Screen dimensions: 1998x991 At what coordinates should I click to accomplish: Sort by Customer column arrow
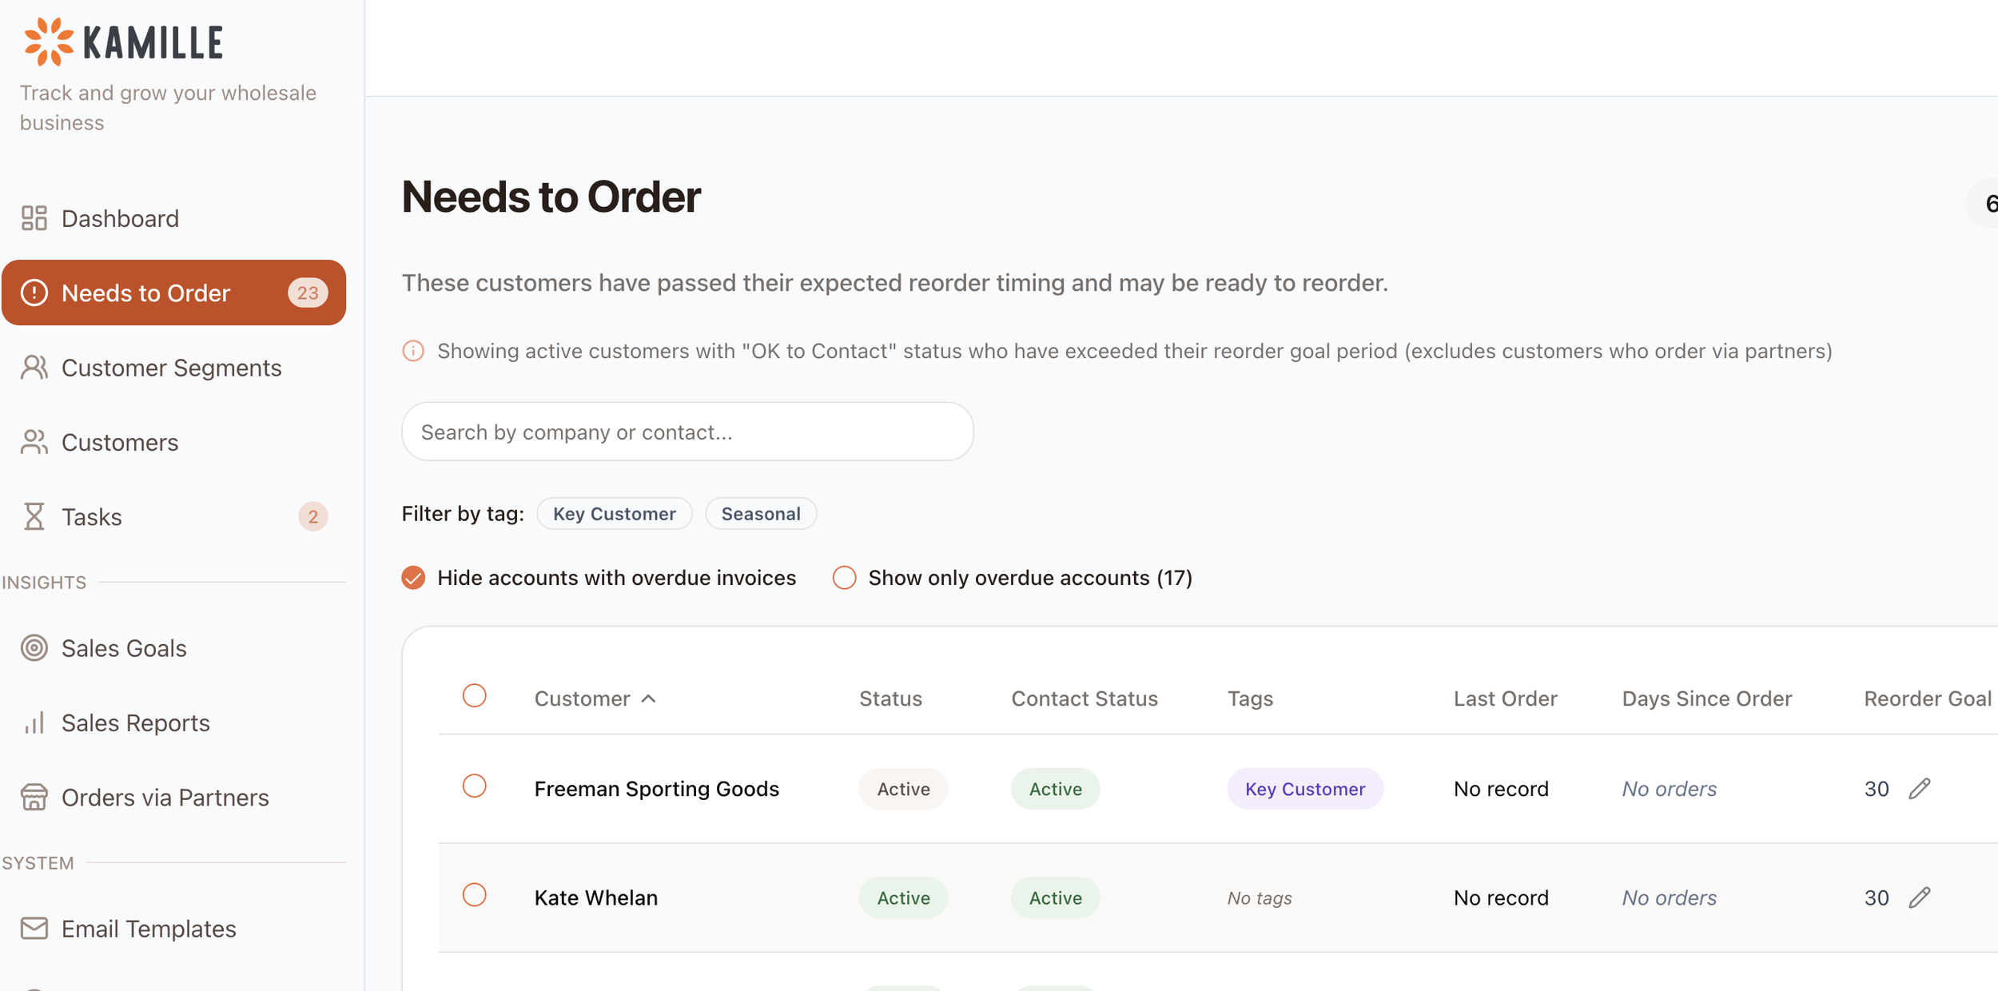click(x=649, y=698)
